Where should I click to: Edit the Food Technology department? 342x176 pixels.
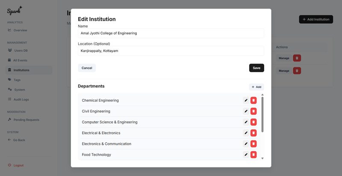click(246, 155)
